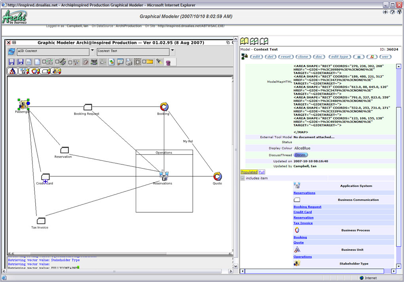Open the ASD Context dropdown
This screenshot has height=282, width=404.
(x=92, y=51)
